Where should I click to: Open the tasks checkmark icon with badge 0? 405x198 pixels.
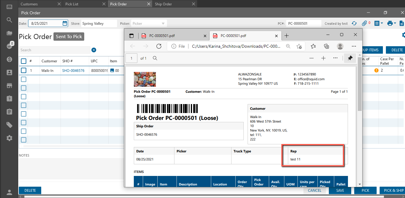[x=9, y=46]
